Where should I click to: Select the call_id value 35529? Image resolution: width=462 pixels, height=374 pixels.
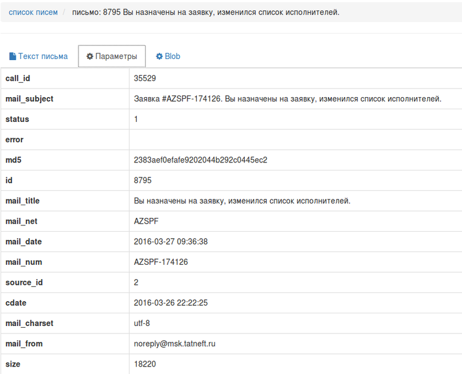(145, 78)
